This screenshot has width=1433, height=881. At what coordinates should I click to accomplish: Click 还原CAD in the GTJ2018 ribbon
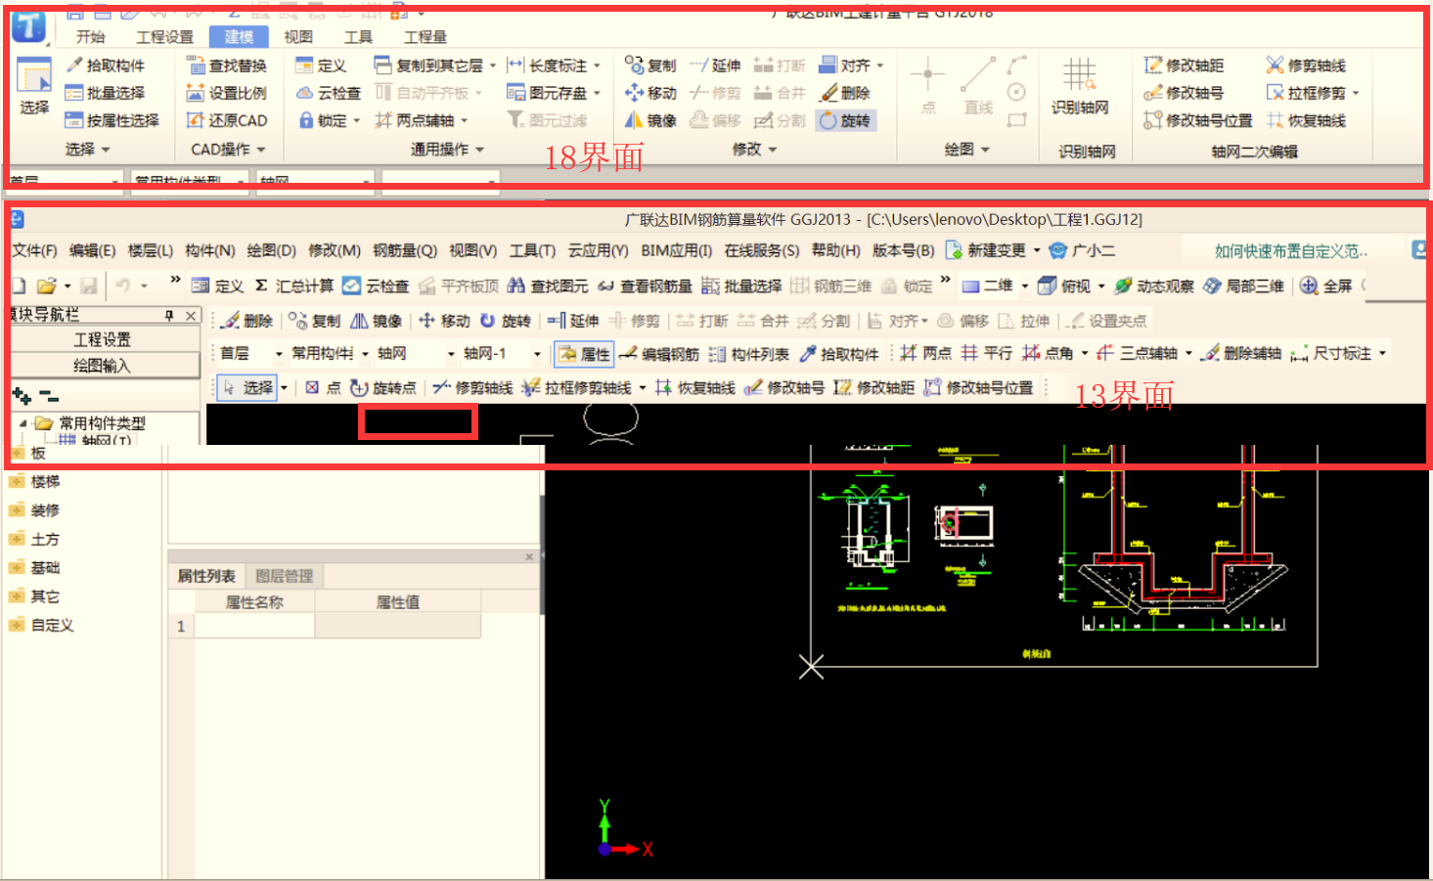click(x=227, y=120)
